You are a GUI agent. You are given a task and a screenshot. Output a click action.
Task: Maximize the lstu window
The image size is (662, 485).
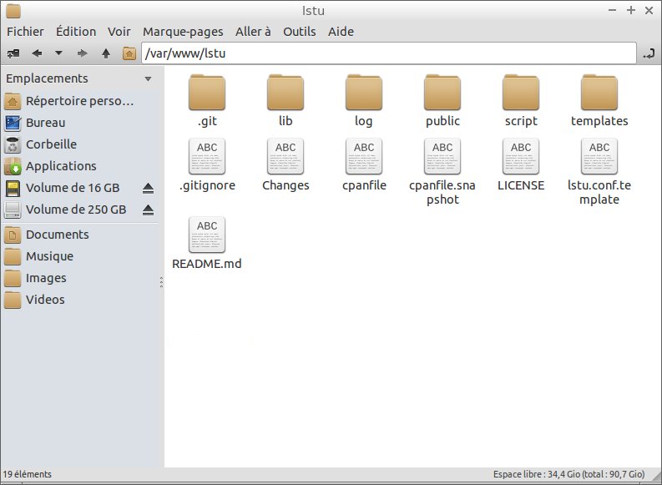[631, 11]
